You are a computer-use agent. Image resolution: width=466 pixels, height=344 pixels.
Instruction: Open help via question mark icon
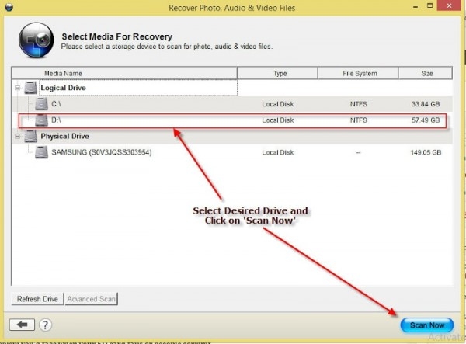point(45,325)
